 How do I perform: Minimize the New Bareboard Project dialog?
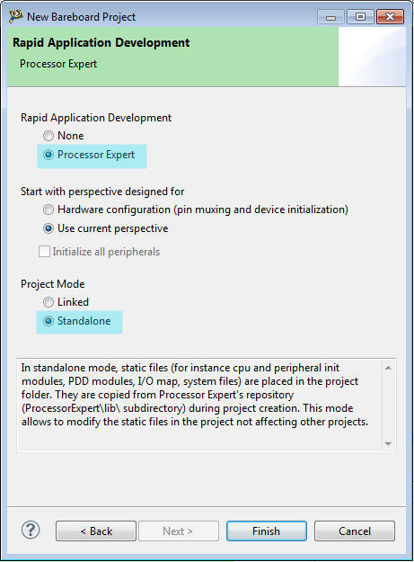coord(331,17)
